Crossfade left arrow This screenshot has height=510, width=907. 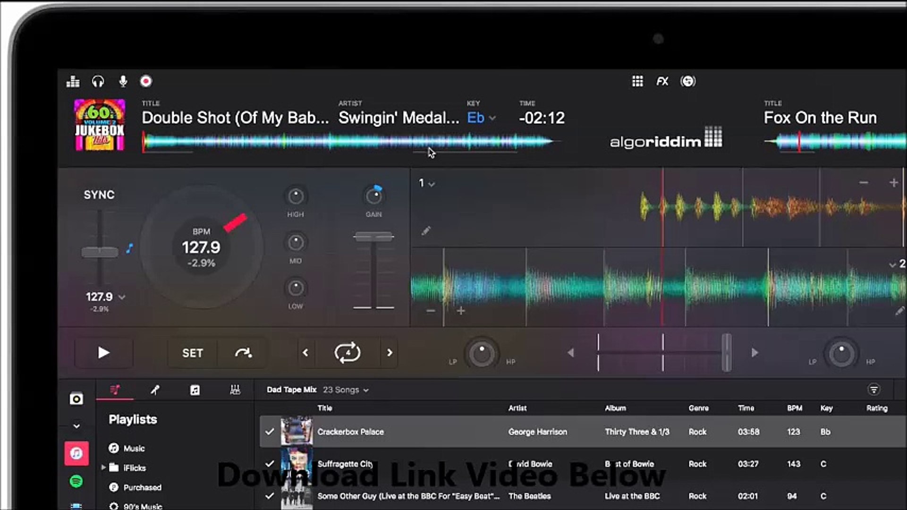click(570, 353)
